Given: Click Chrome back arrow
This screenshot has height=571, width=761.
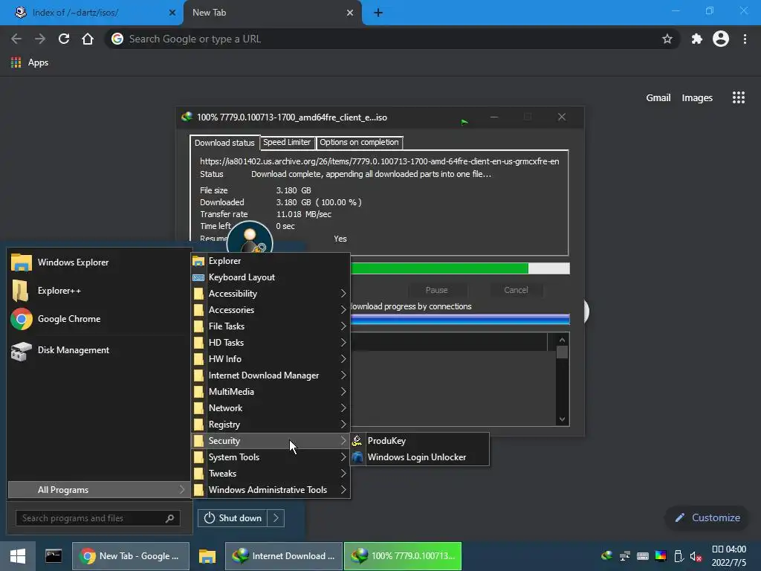Looking at the screenshot, I should click(x=16, y=39).
